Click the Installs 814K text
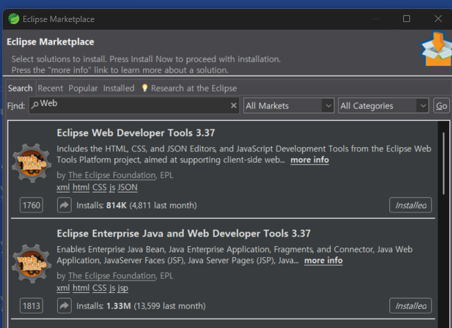The image size is (452, 328). (137, 206)
